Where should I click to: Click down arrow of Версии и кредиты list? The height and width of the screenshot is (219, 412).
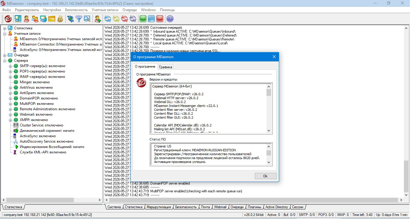pos(269,131)
